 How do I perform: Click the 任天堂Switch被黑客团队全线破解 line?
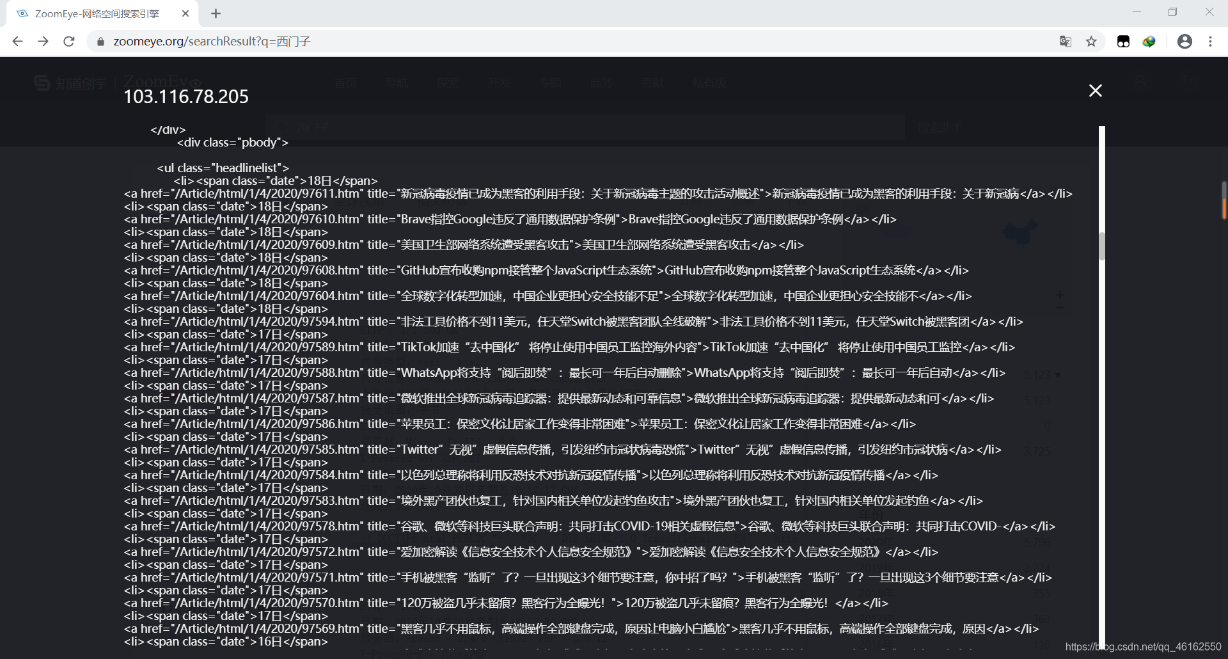tap(574, 322)
